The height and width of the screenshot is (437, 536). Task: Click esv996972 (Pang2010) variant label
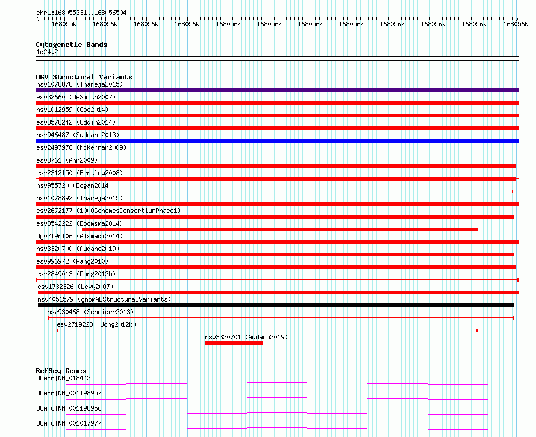pyautogui.click(x=72, y=261)
